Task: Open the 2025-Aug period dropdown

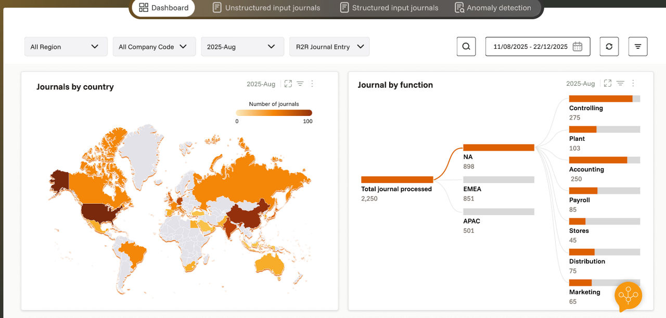Action: coord(242,47)
